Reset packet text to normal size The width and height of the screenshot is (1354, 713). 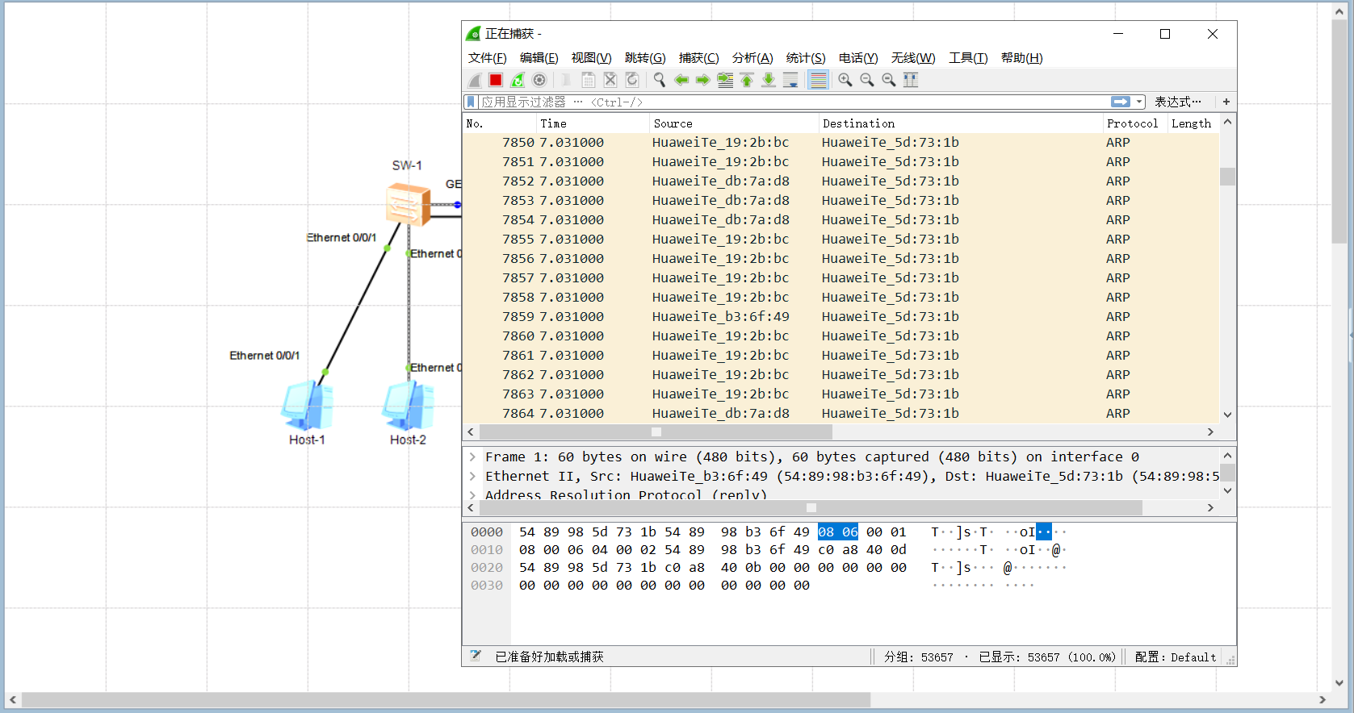889,80
